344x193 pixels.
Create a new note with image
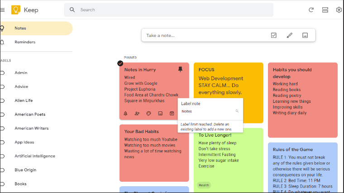point(305,35)
